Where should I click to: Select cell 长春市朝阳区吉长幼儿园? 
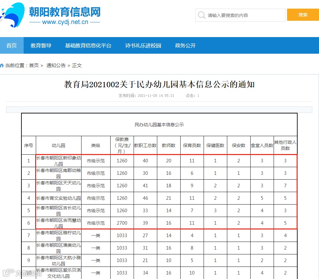point(58,211)
